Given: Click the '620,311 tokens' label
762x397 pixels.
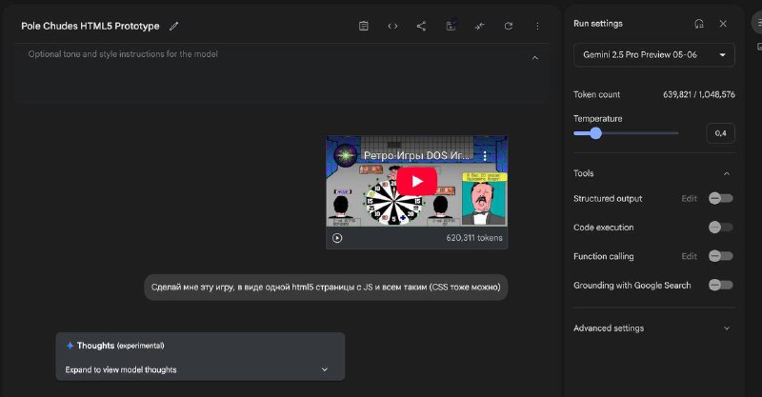Looking at the screenshot, I should [x=474, y=238].
